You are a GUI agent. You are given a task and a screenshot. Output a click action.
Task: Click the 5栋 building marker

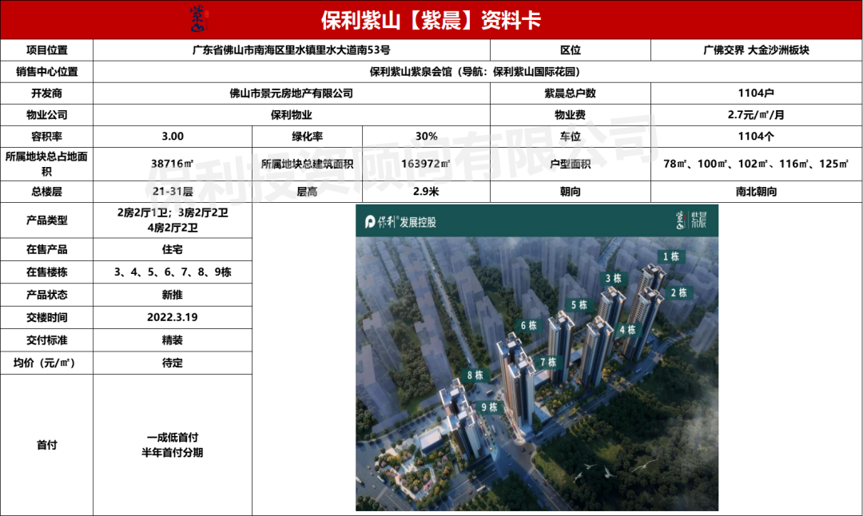[579, 304]
